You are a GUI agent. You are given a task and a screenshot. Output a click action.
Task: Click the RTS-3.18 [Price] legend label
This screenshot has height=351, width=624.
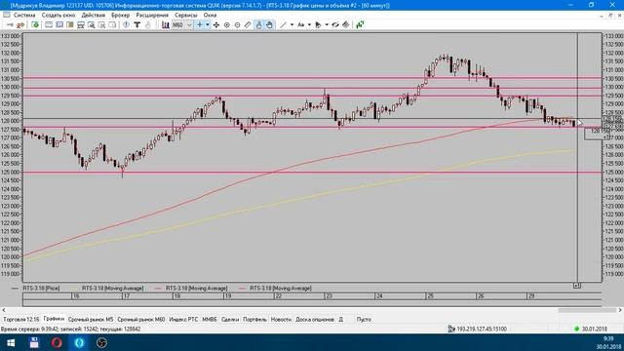41,289
